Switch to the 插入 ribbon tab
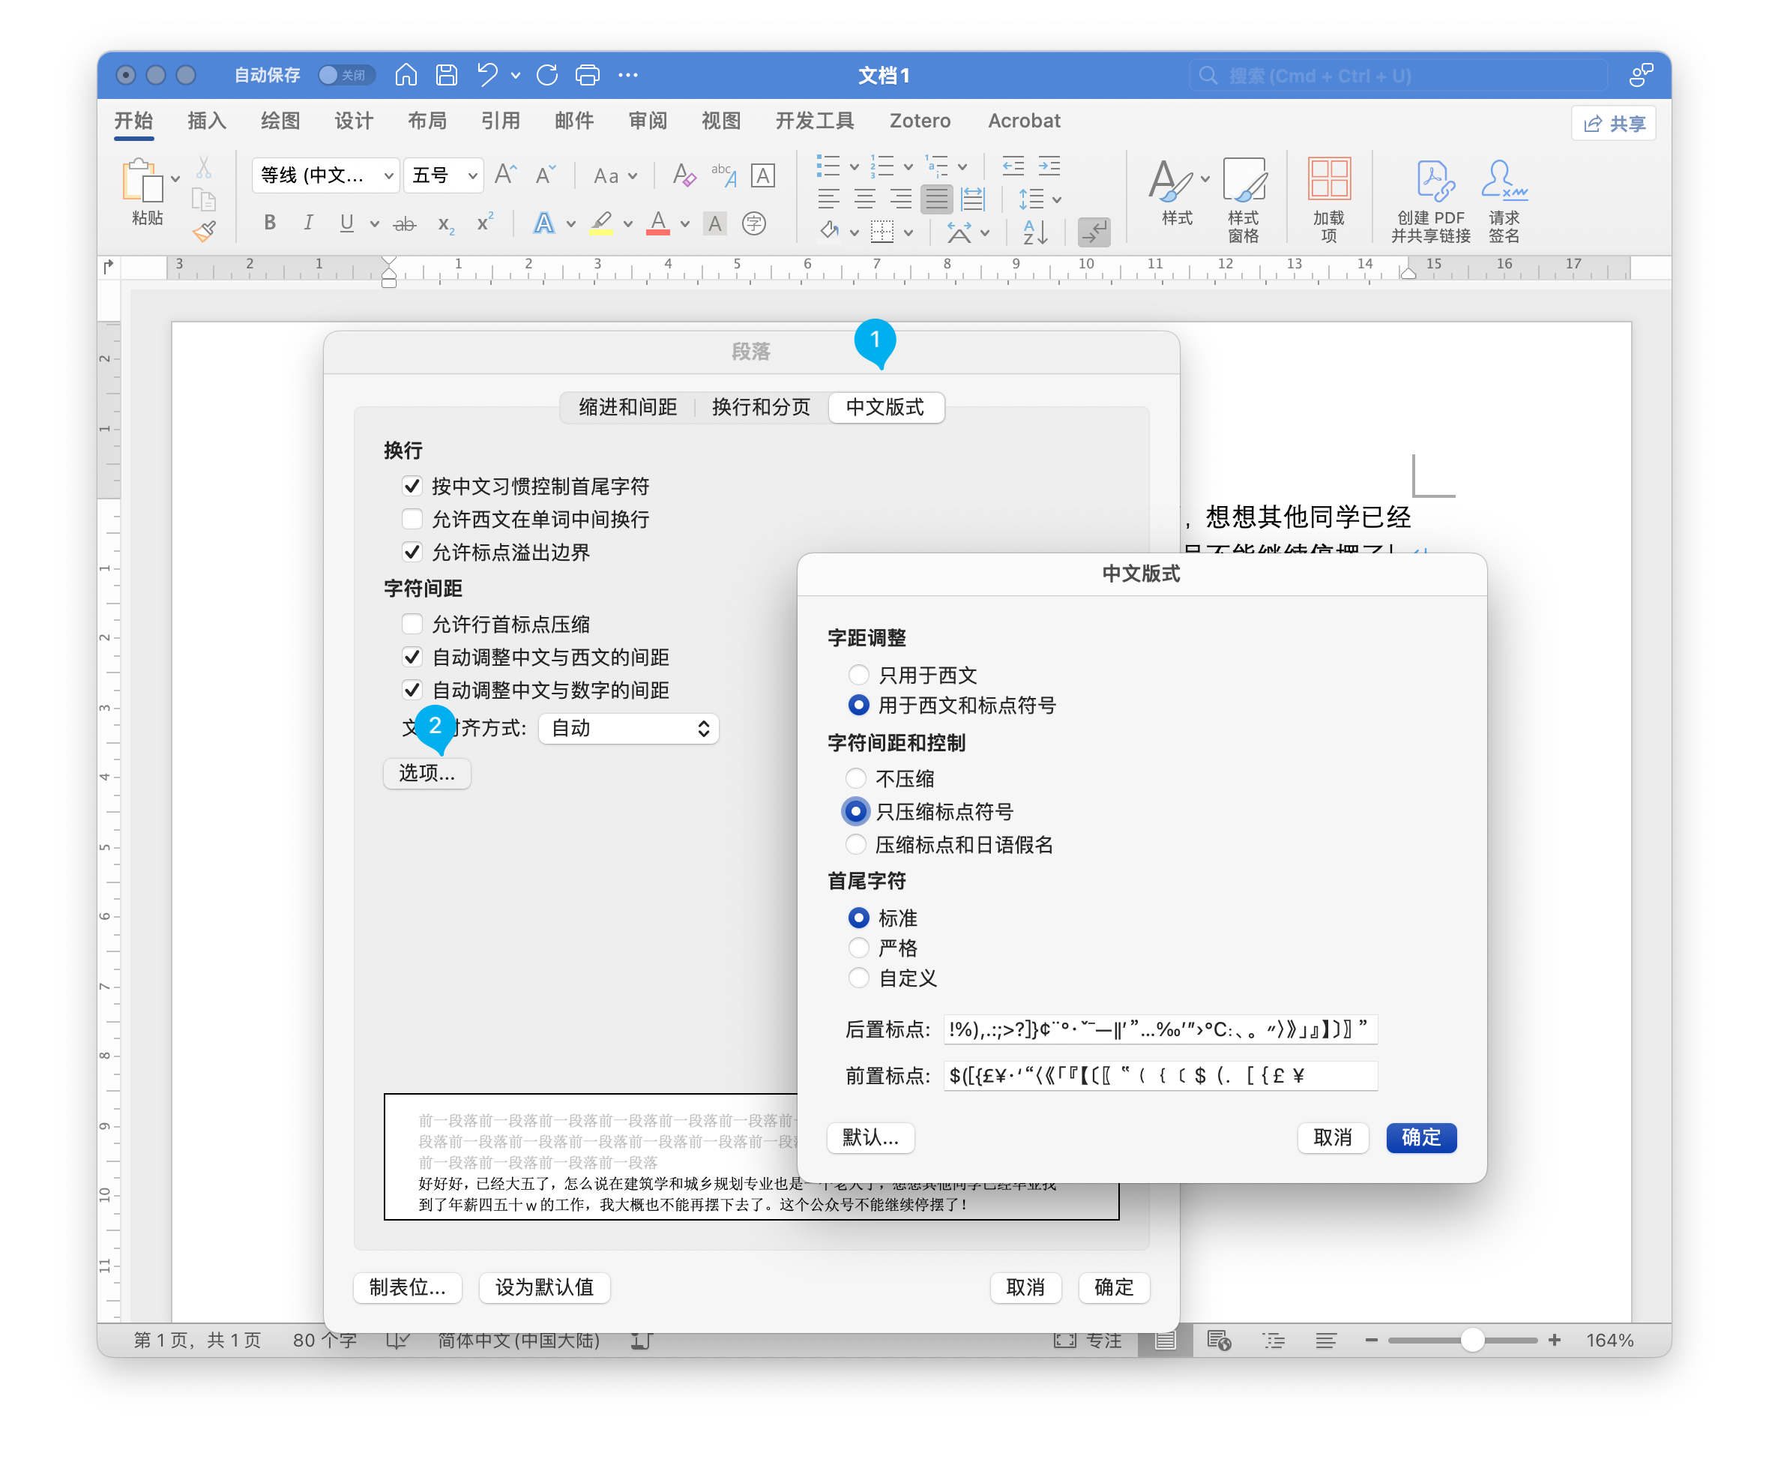Viewport: 1769px width, 1459px height. (207, 121)
